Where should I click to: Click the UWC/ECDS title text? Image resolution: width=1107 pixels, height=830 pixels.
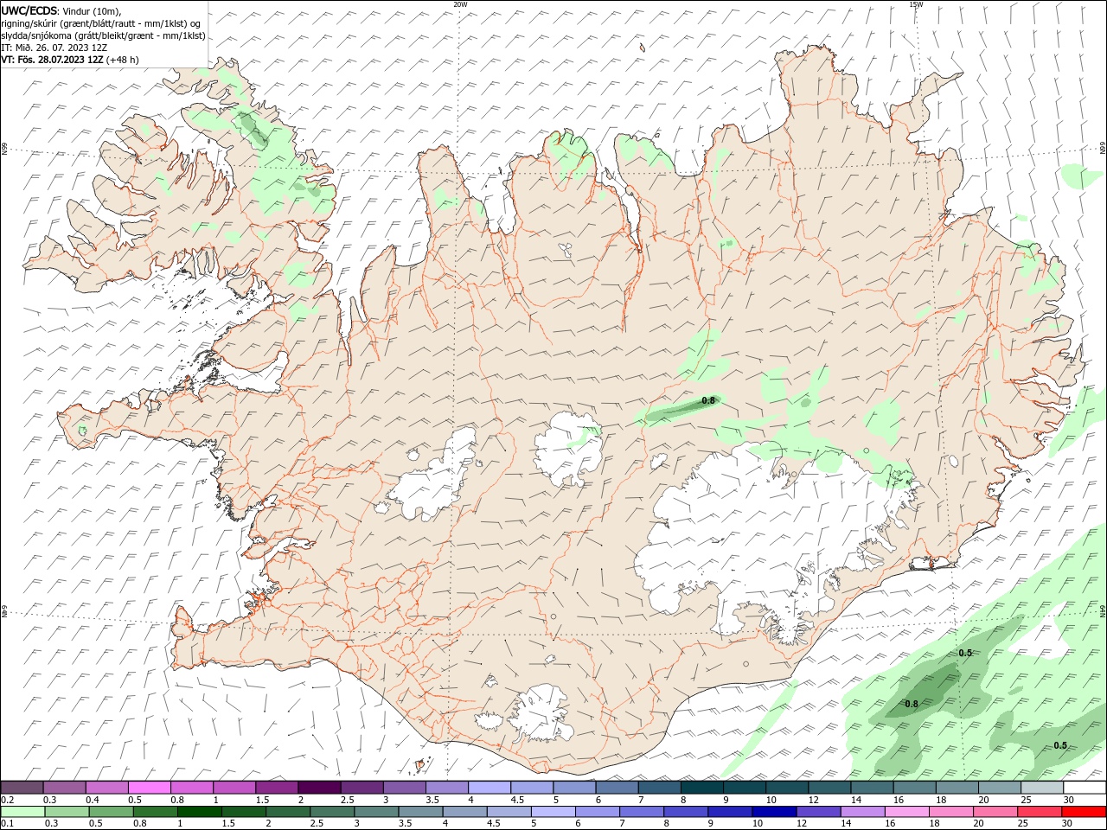click(29, 10)
